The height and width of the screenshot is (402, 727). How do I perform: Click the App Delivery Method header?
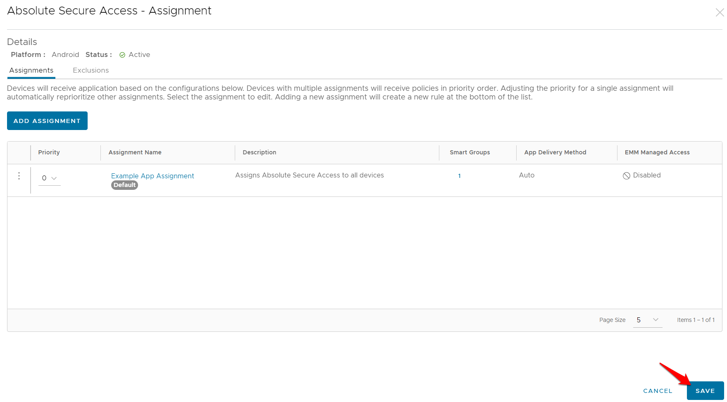point(555,152)
